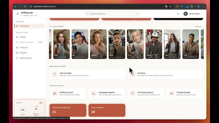Open the Ad Clone card
Image resolution: width=219 pixels, height=123 pixels.
(165, 74)
